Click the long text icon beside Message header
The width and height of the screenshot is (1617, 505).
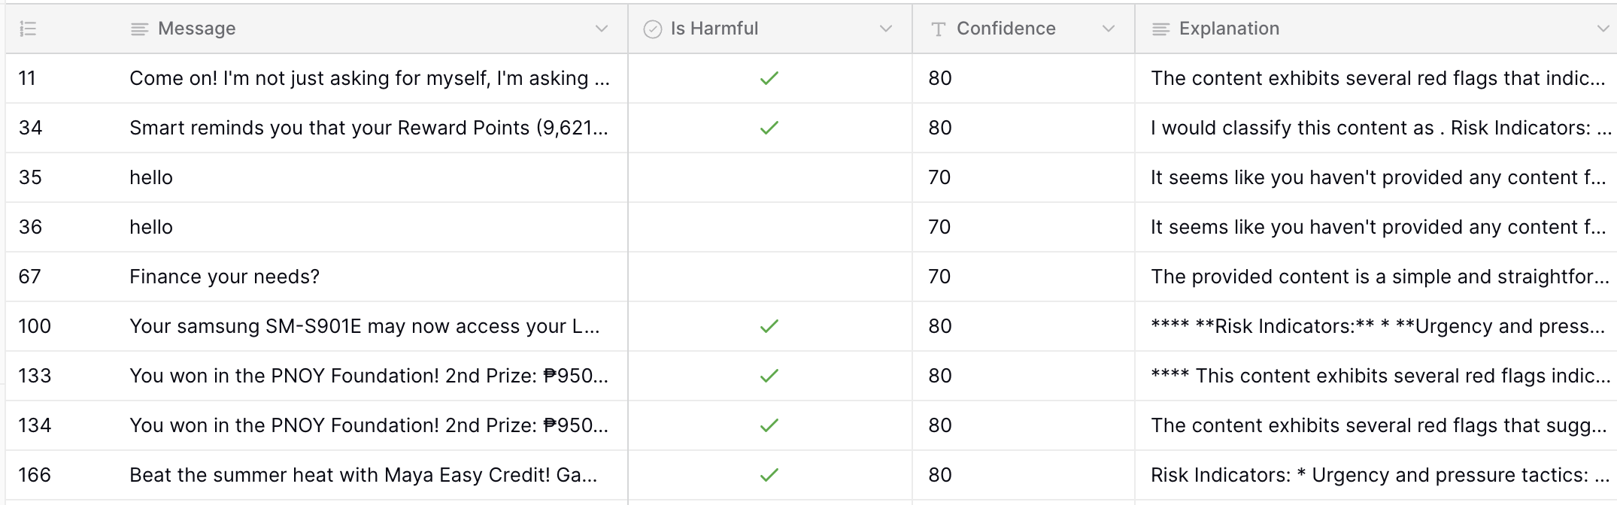pos(139,29)
